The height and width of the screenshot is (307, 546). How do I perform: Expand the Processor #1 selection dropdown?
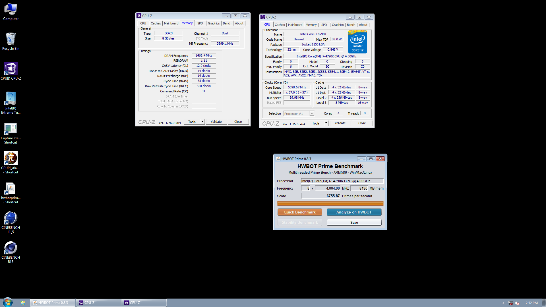312,114
